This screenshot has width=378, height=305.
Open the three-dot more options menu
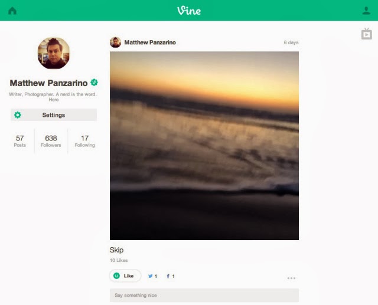291,278
